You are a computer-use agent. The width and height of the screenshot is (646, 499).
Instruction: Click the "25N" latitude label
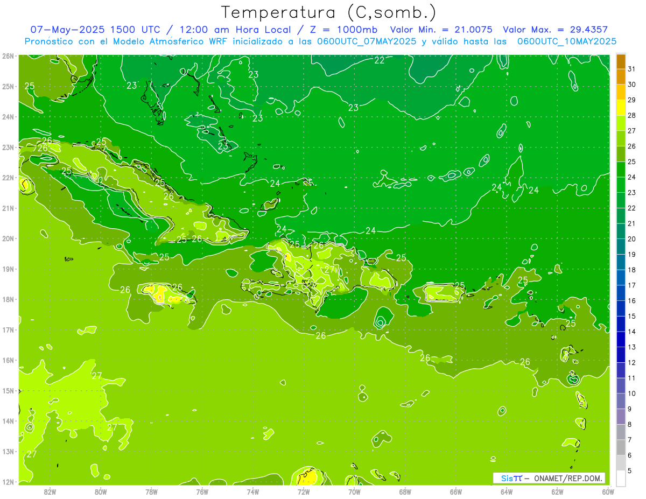8,86
